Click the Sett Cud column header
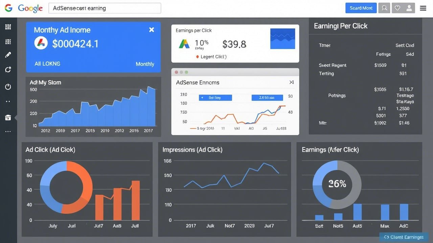The width and height of the screenshot is (433, 243). click(405, 45)
